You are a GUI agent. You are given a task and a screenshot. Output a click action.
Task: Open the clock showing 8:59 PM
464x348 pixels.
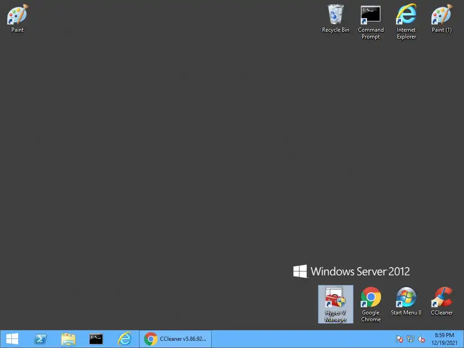(444, 339)
